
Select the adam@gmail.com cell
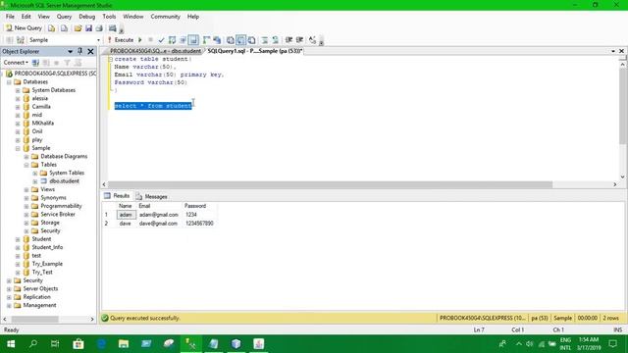[x=159, y=215]
